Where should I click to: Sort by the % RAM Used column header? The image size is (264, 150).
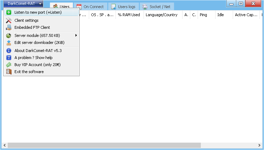point(129,15)
